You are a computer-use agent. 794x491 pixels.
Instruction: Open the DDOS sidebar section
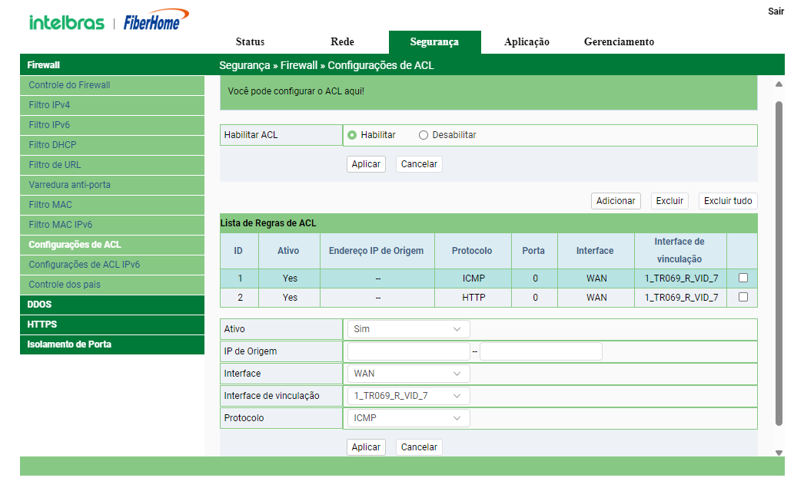[112, 305]
